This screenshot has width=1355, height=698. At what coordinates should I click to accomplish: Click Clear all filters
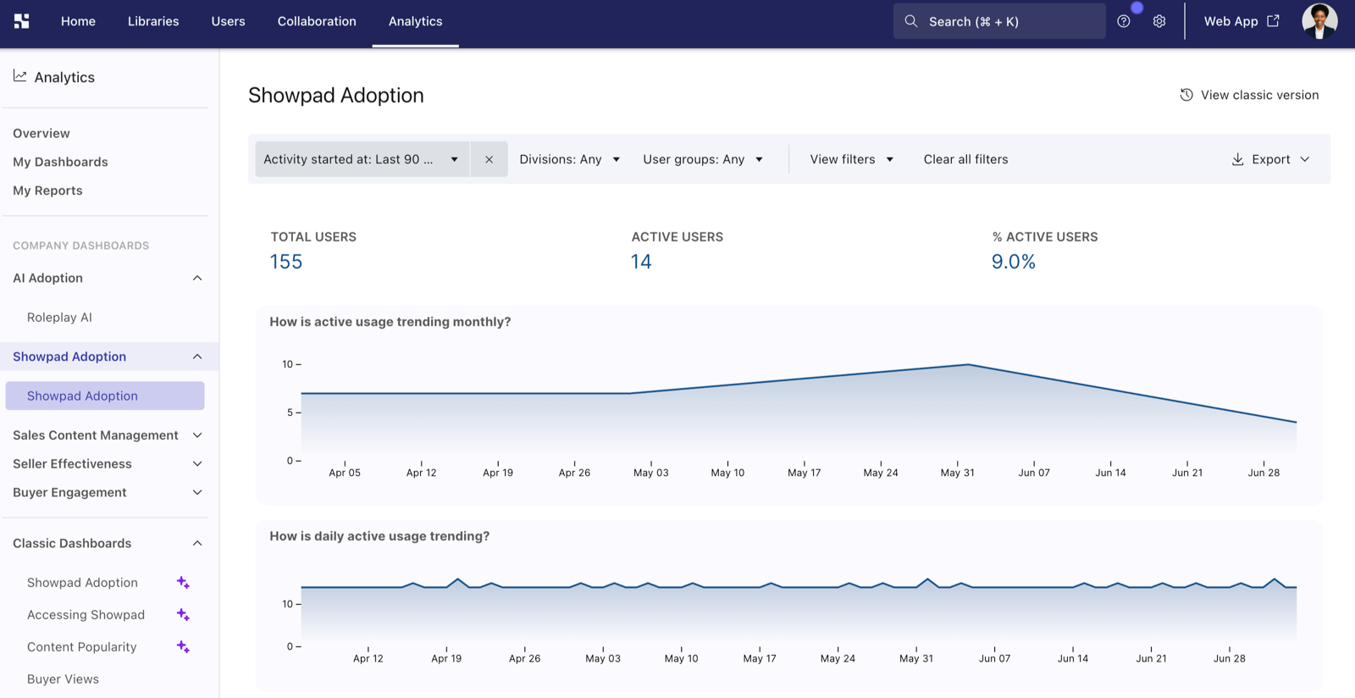click(965, 159)
